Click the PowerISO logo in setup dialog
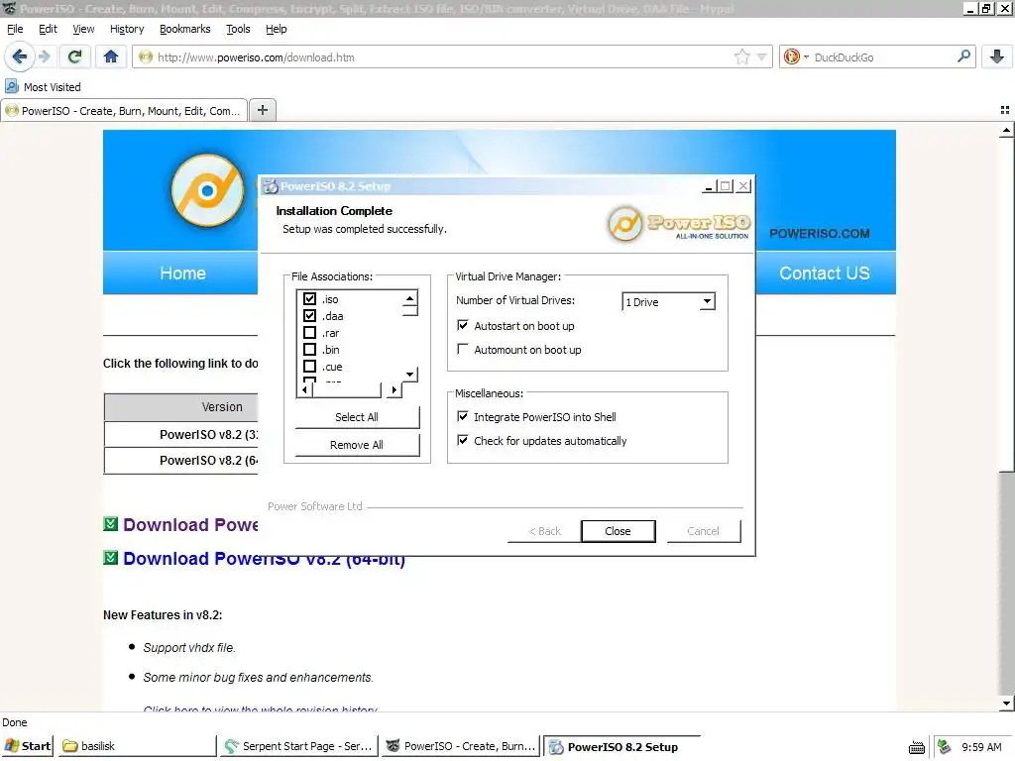This screenshot has width=1015, height=761. (x=679, y=224)
